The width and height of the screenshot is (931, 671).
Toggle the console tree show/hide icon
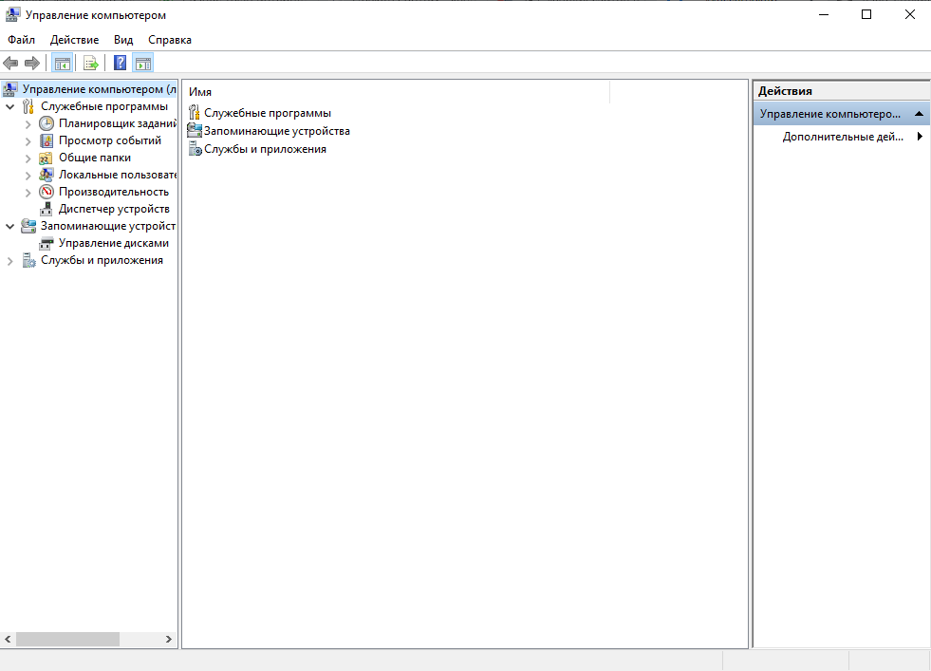(x=63, y=63)
